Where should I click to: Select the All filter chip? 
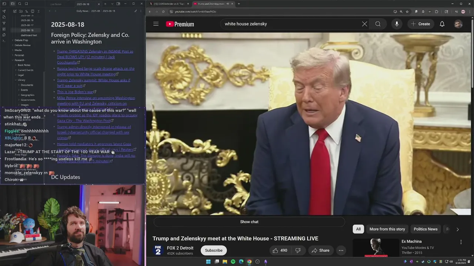(x=358, y=229)
